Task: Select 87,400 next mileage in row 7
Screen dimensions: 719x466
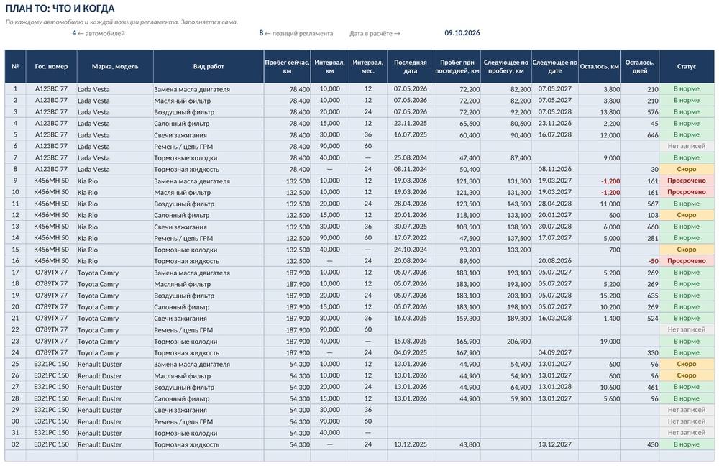Action: pyautogui.click(x=506, y=157)
